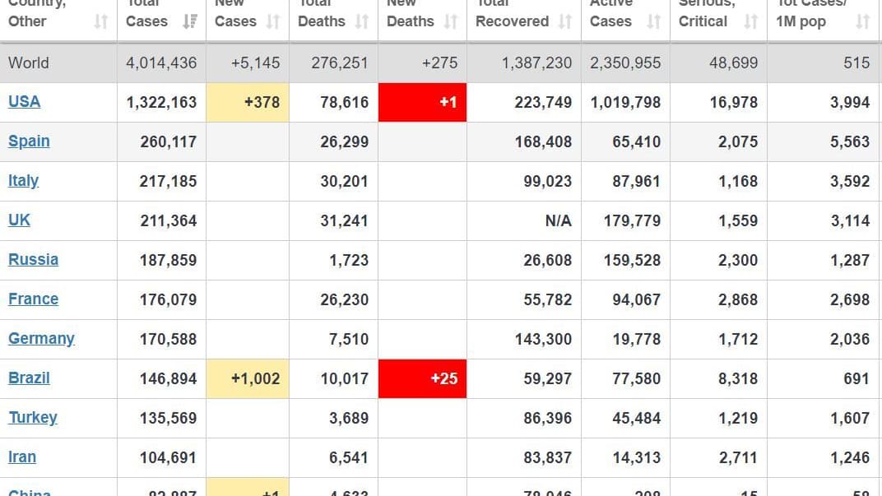This screenshot has width=882, height=496.
Task: Sort table by New Cases arrows
Action: point(273,22)
